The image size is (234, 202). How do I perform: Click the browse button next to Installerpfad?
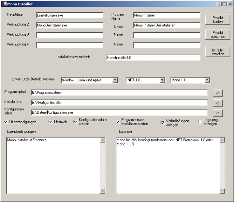[218, 103]
